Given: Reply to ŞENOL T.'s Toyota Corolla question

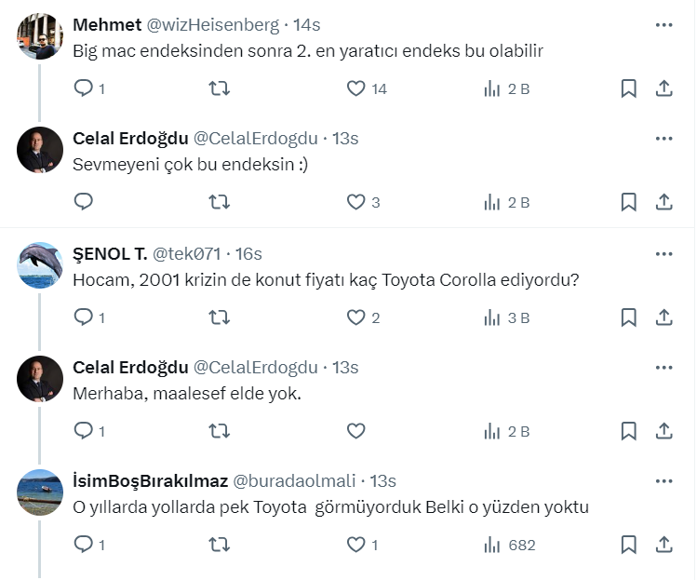Looking at the screenshot, I should [84, 317].
